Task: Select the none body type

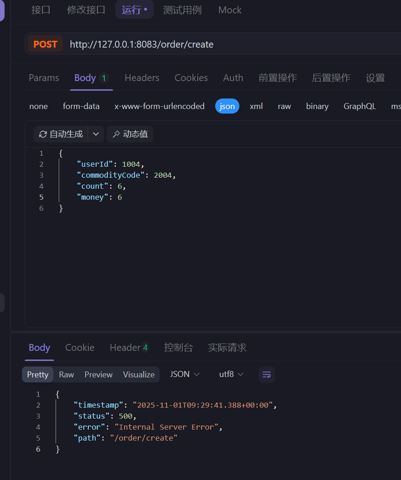Action: tap(38, 106)
